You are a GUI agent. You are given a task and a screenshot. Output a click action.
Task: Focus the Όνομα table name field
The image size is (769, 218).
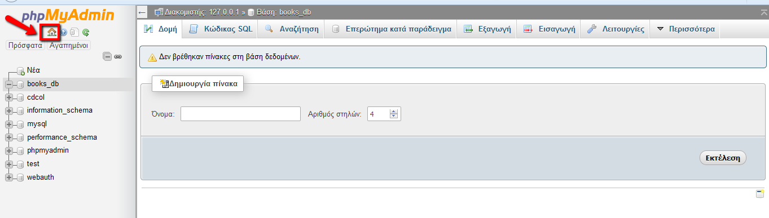coord(240,114)
